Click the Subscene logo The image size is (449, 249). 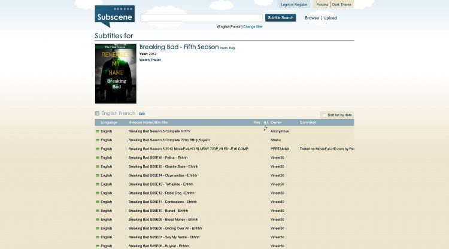(114, 16)
